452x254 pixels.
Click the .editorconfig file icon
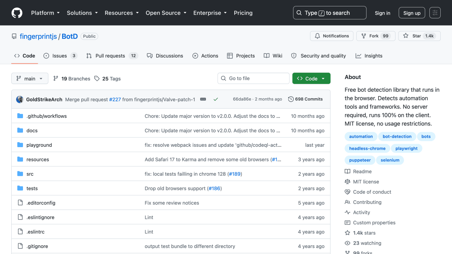[x=20, y=203]
